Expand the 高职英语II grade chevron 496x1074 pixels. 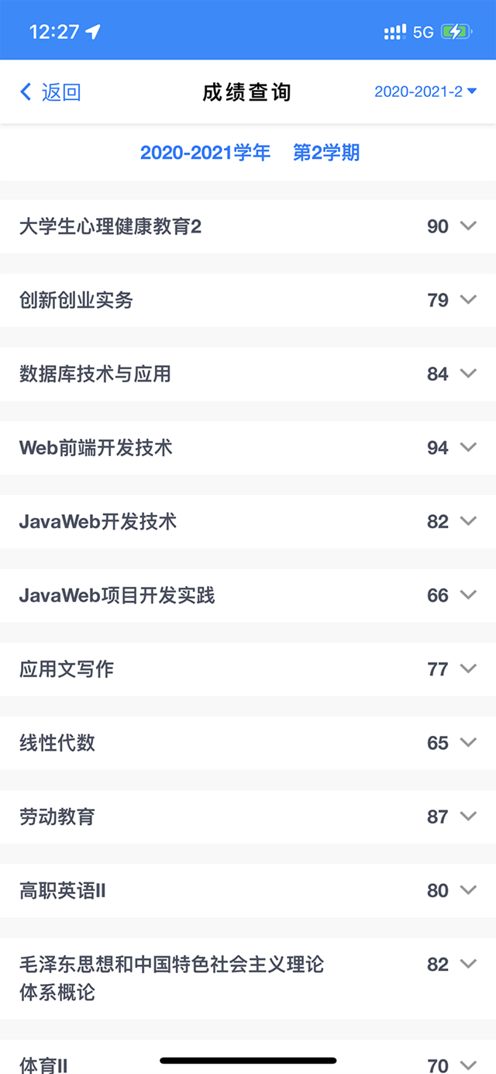468,890
